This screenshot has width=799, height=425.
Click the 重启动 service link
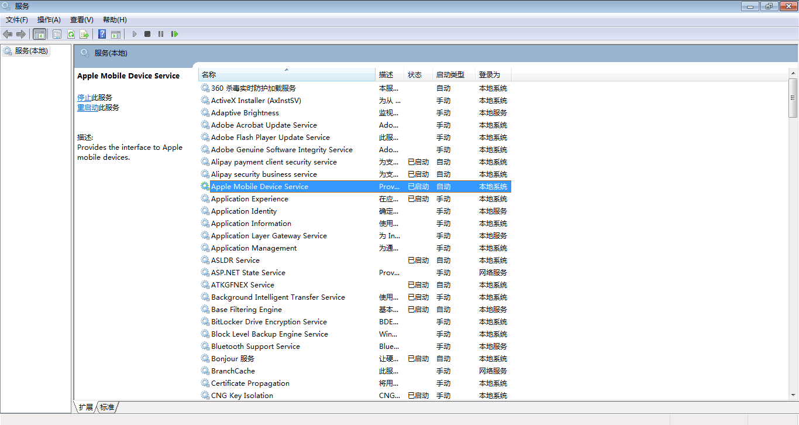click(x=88, y=108)
